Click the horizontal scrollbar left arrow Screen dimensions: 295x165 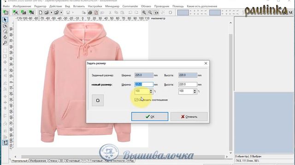(x=15, y=157)
